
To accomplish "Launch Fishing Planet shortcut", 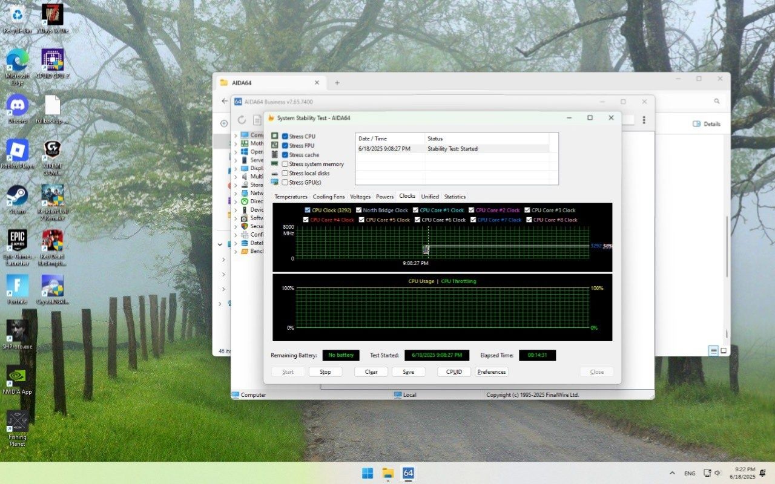I will pos(18,428).
